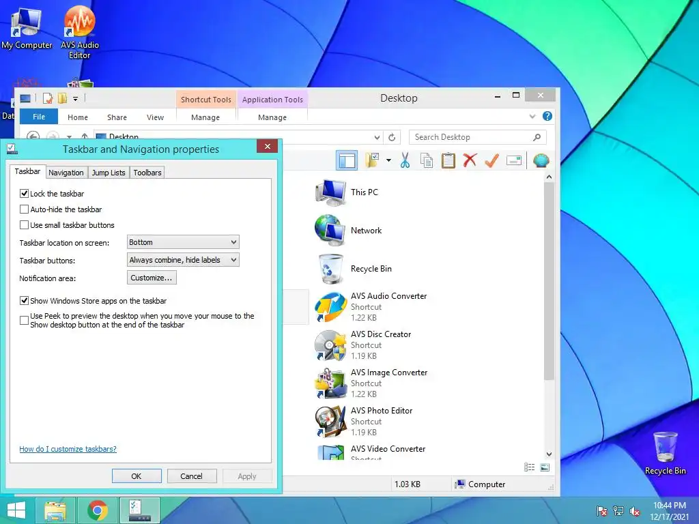Click the Refresh arrow beside address bar
This screenshot has height=524, width=699.
coord(392,137)
